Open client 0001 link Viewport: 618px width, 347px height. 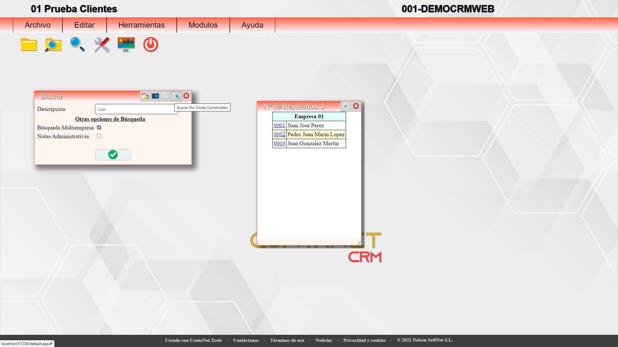pyautogui.click(x=279, y=126)
